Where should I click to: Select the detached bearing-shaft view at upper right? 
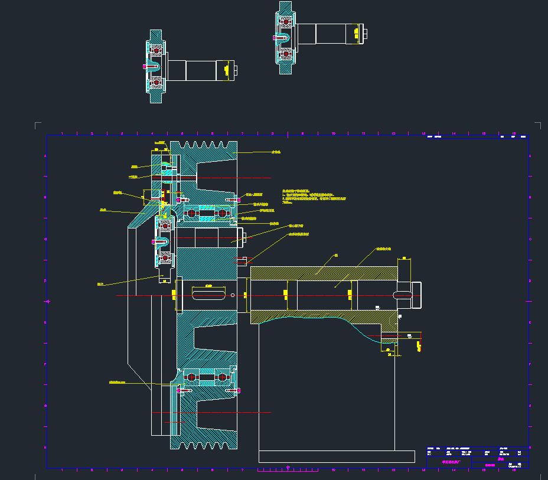[320, 37]
